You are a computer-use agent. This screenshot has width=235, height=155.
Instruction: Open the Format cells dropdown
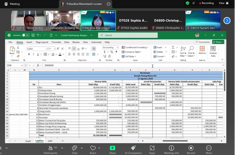click(x=159, y=56)
